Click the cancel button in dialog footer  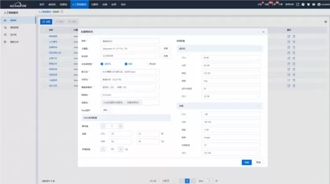pyautogui.click(x=258, y=163)
